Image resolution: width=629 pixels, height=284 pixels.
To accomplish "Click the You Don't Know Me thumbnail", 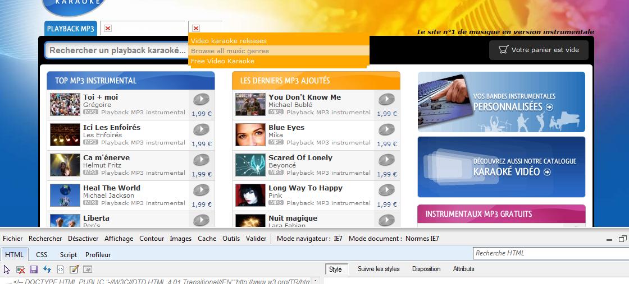I will (250, 104).
